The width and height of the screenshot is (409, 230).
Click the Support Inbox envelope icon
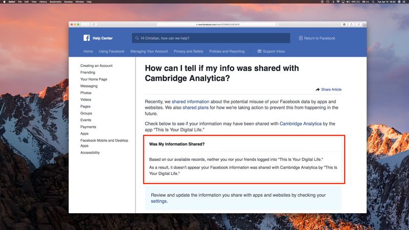point(259,52)
